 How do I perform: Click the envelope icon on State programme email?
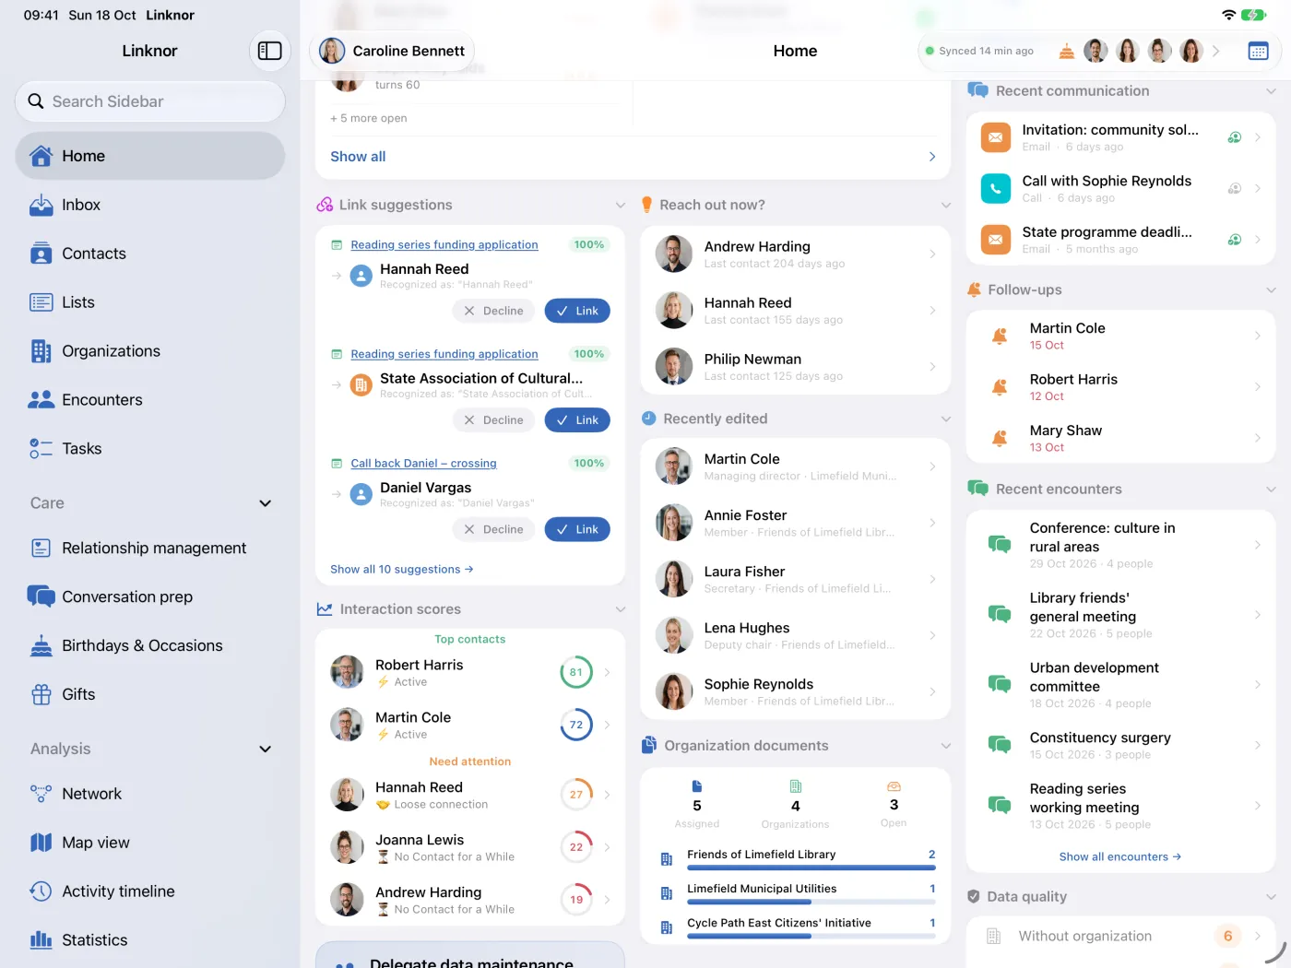tap(995, 240)
